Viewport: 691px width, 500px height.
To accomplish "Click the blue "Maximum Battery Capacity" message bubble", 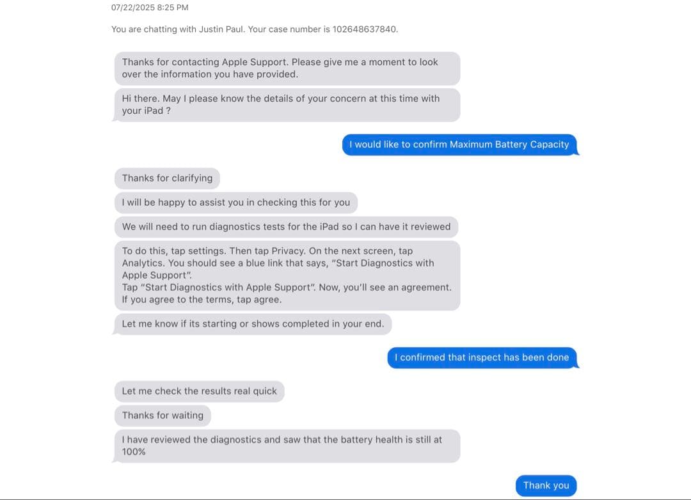I will click(x=459, y=145).
